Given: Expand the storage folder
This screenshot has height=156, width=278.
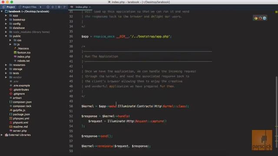Looking at the screenshot, I should pos(6,69).
